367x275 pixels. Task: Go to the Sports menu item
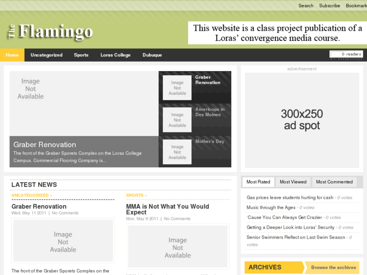pos(81,55)
